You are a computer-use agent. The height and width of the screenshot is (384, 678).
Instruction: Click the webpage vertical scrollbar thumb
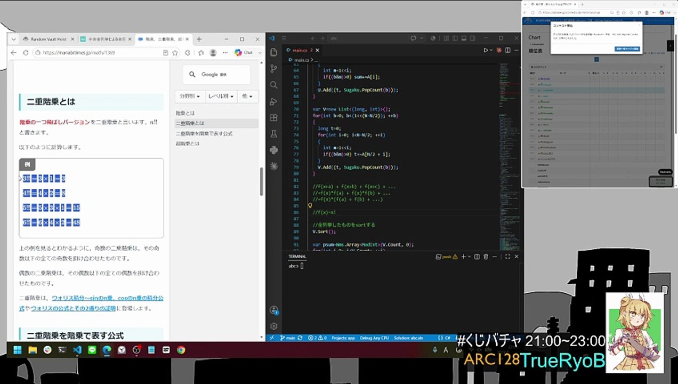tap(262, 181)
